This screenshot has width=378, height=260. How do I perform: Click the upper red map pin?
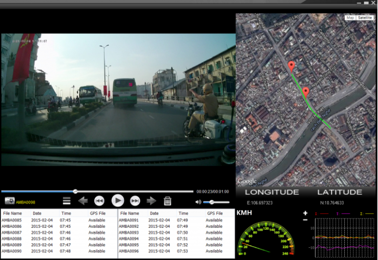point(291,67)
